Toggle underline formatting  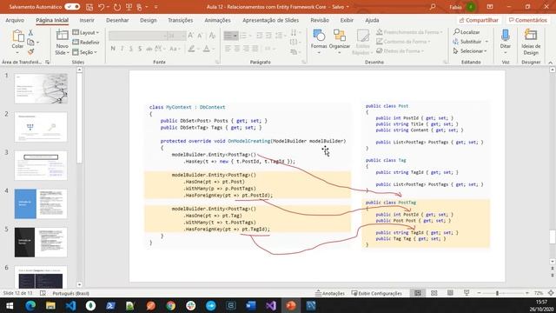[131, 49]
